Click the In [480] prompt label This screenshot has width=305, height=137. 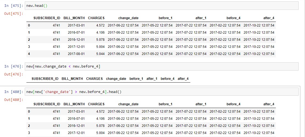pos(14,92)
